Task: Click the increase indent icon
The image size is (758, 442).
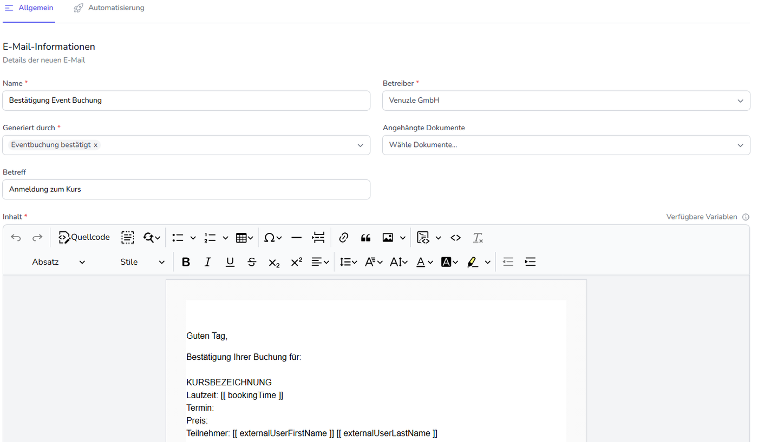Action: (x=530, y=262)
